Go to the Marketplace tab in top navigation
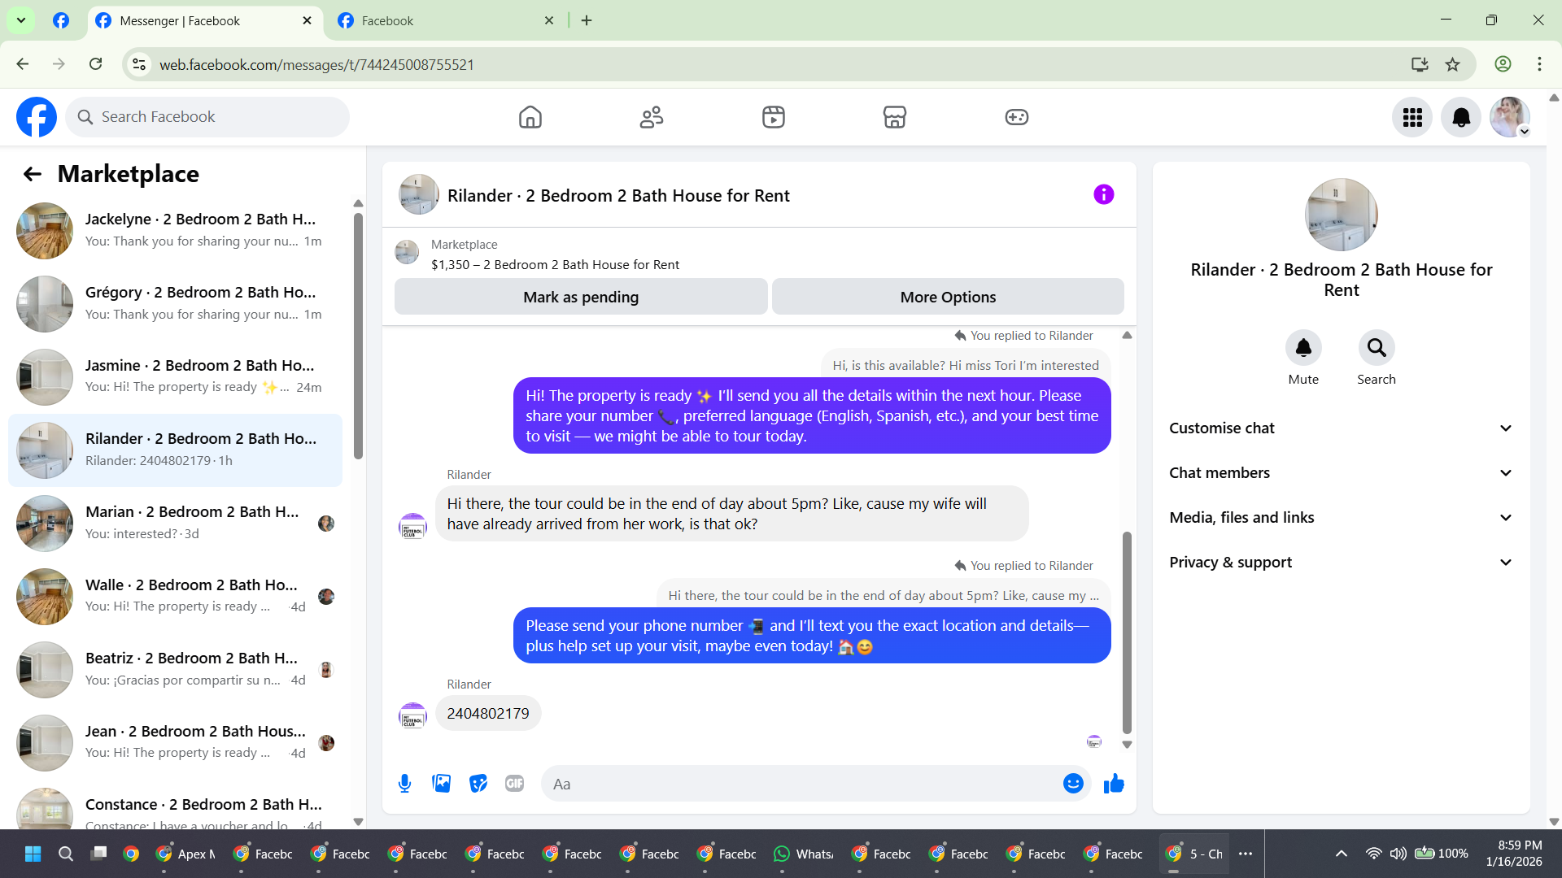The width and height of the screenshot is (1562, 878). click(x=894, y=118)
